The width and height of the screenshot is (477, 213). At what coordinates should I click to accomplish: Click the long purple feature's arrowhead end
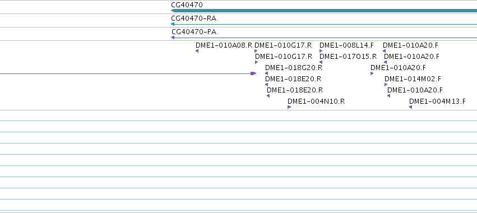coord(253,73)
